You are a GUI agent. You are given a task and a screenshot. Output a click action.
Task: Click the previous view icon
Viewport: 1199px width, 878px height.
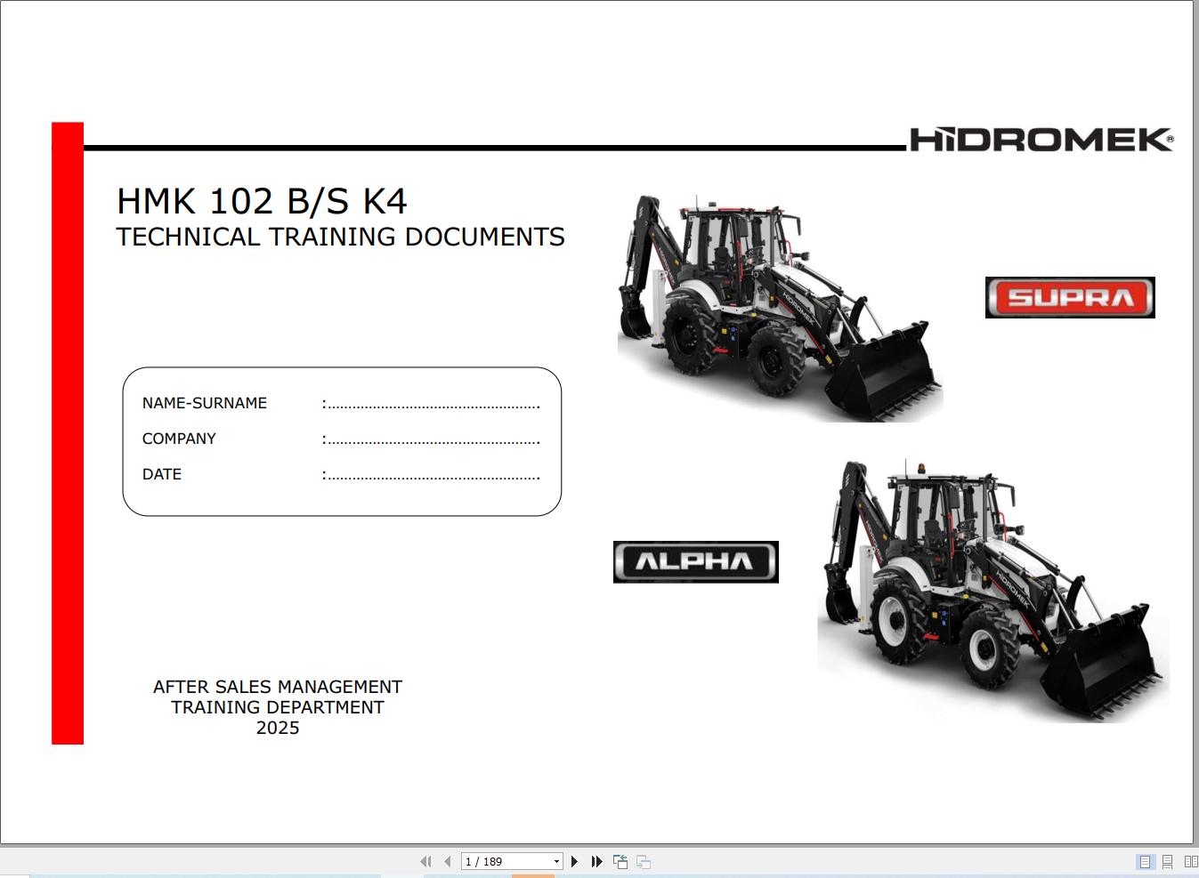[620, 861]
